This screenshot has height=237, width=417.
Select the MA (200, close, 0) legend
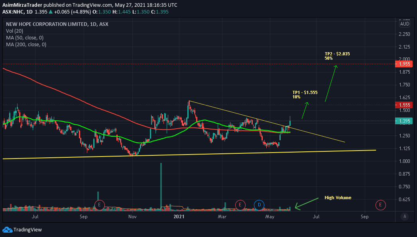coord(26,45)
